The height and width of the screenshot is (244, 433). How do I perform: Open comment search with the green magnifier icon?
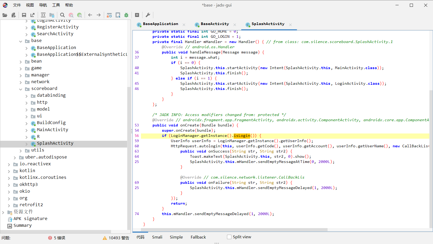[80, 15]
